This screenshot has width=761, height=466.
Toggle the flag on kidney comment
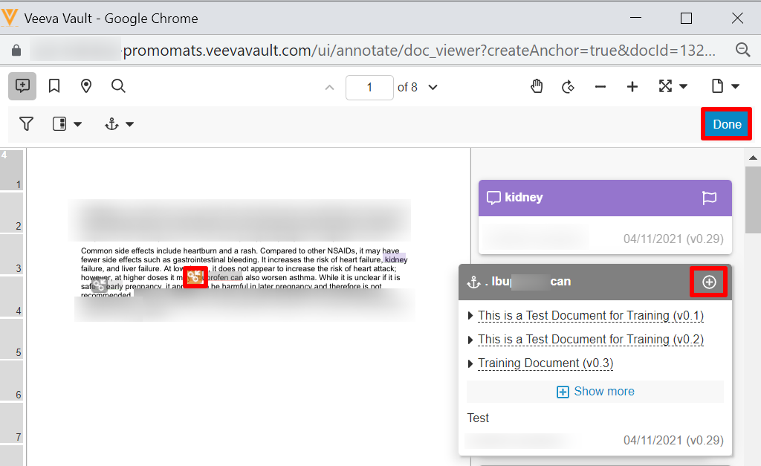pos(709,198)
